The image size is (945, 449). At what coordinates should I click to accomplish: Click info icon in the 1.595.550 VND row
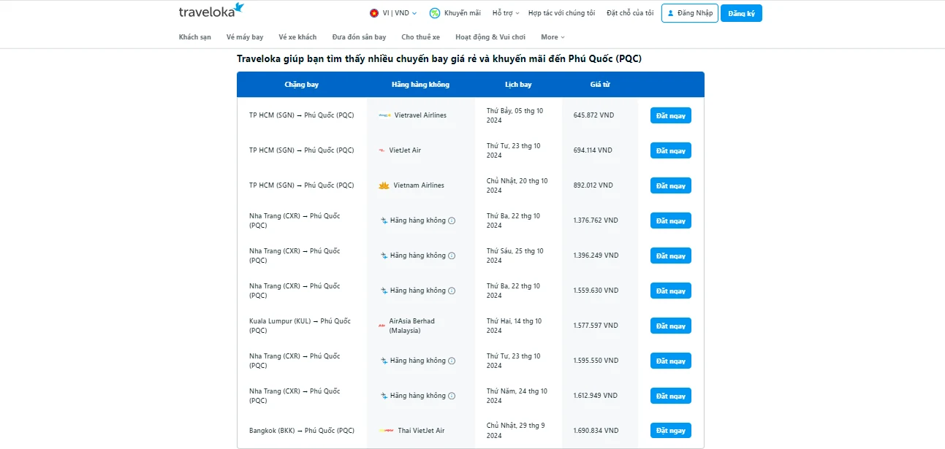pyautogui.click(x=452, y=361)
